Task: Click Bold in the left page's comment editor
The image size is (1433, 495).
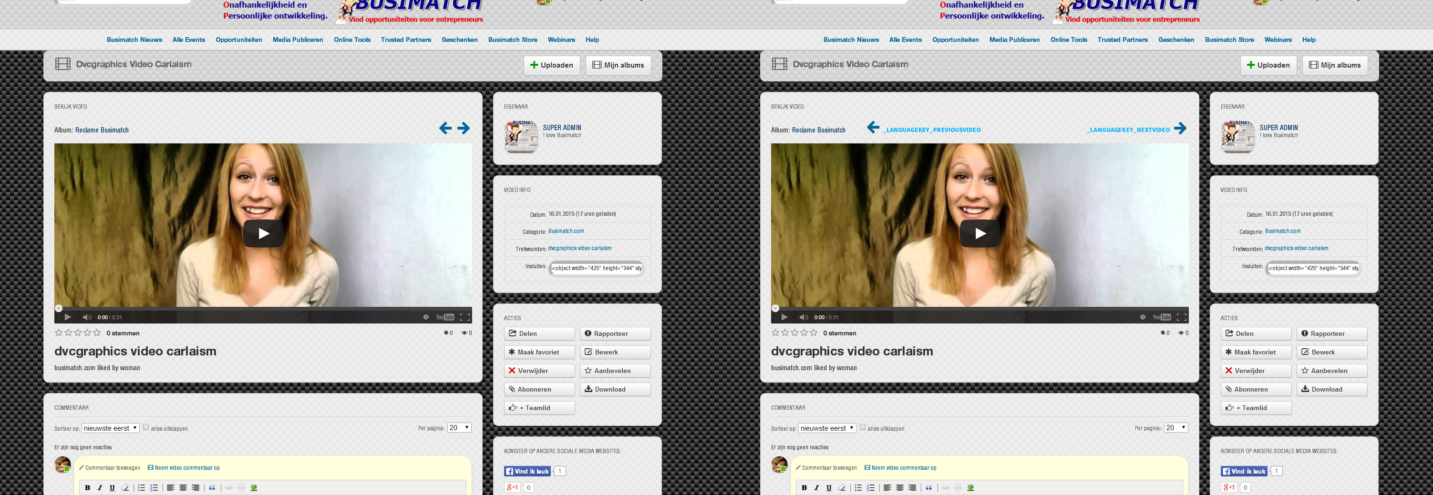Action: (x=87, y=488)
